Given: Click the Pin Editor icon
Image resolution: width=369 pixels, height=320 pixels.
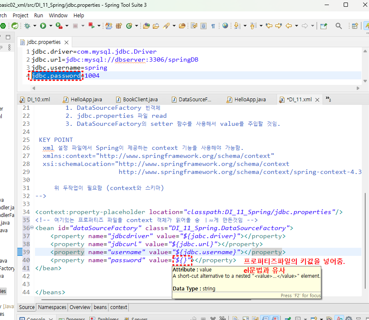Looking at the screenshot, I should 324,26.
